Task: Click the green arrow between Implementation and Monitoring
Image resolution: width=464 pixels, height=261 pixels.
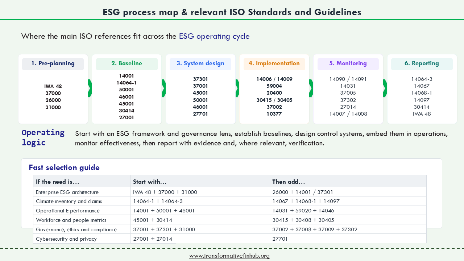Action: pos(311,88)
